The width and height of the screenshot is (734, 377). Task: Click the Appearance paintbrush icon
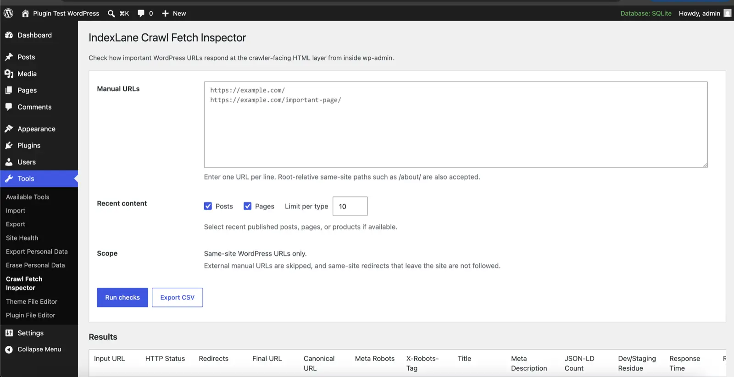pos(9,129)
